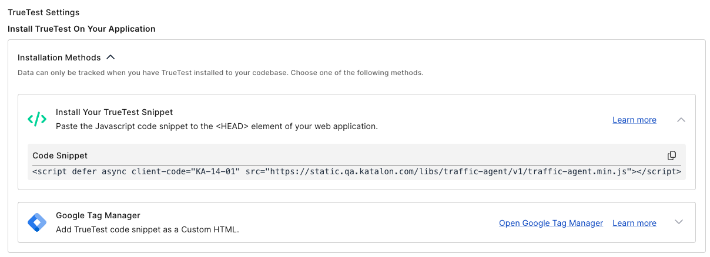Click the 'Data can only be tracked' description

coord(220,73)
